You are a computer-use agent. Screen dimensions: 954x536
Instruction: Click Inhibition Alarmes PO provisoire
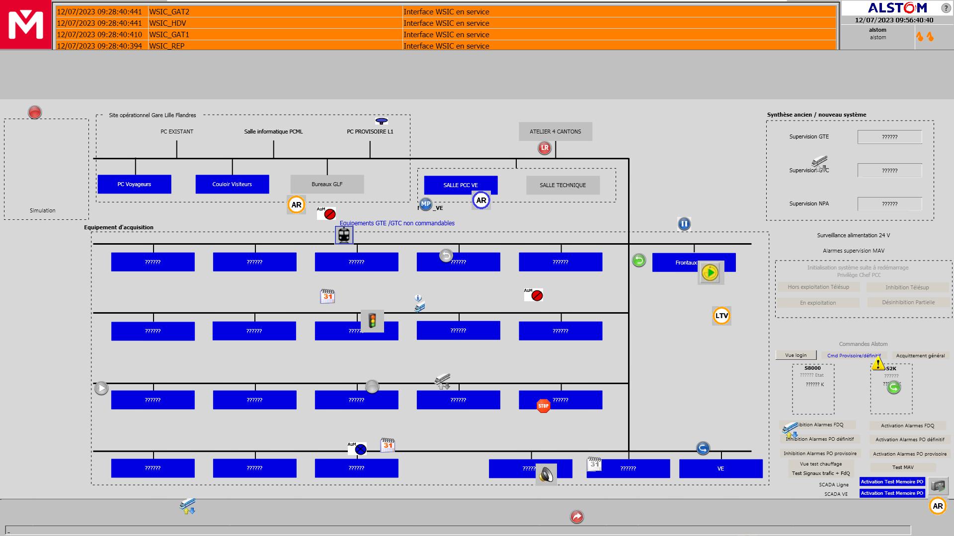[x=820, y=454]
